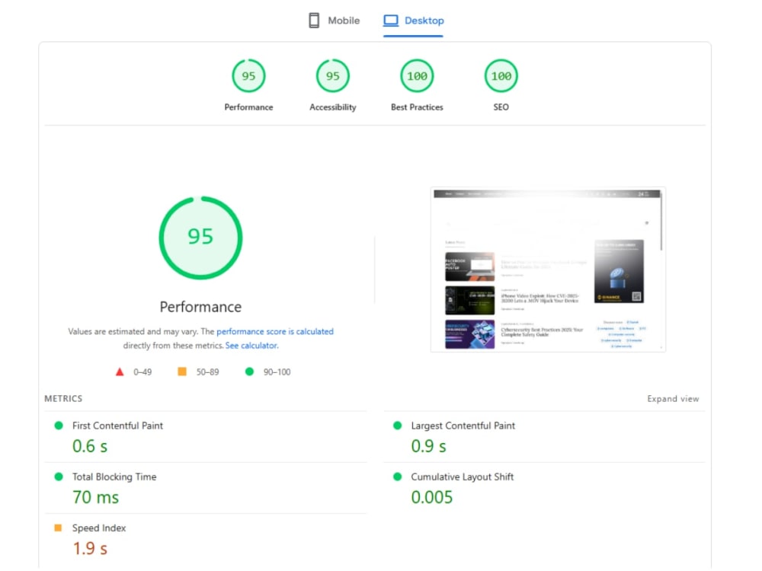Open the Performance score gauge of 95
762x571 pixels.
tap(248, 75)
